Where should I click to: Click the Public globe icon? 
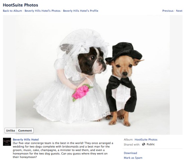click(x=144, y=144)
